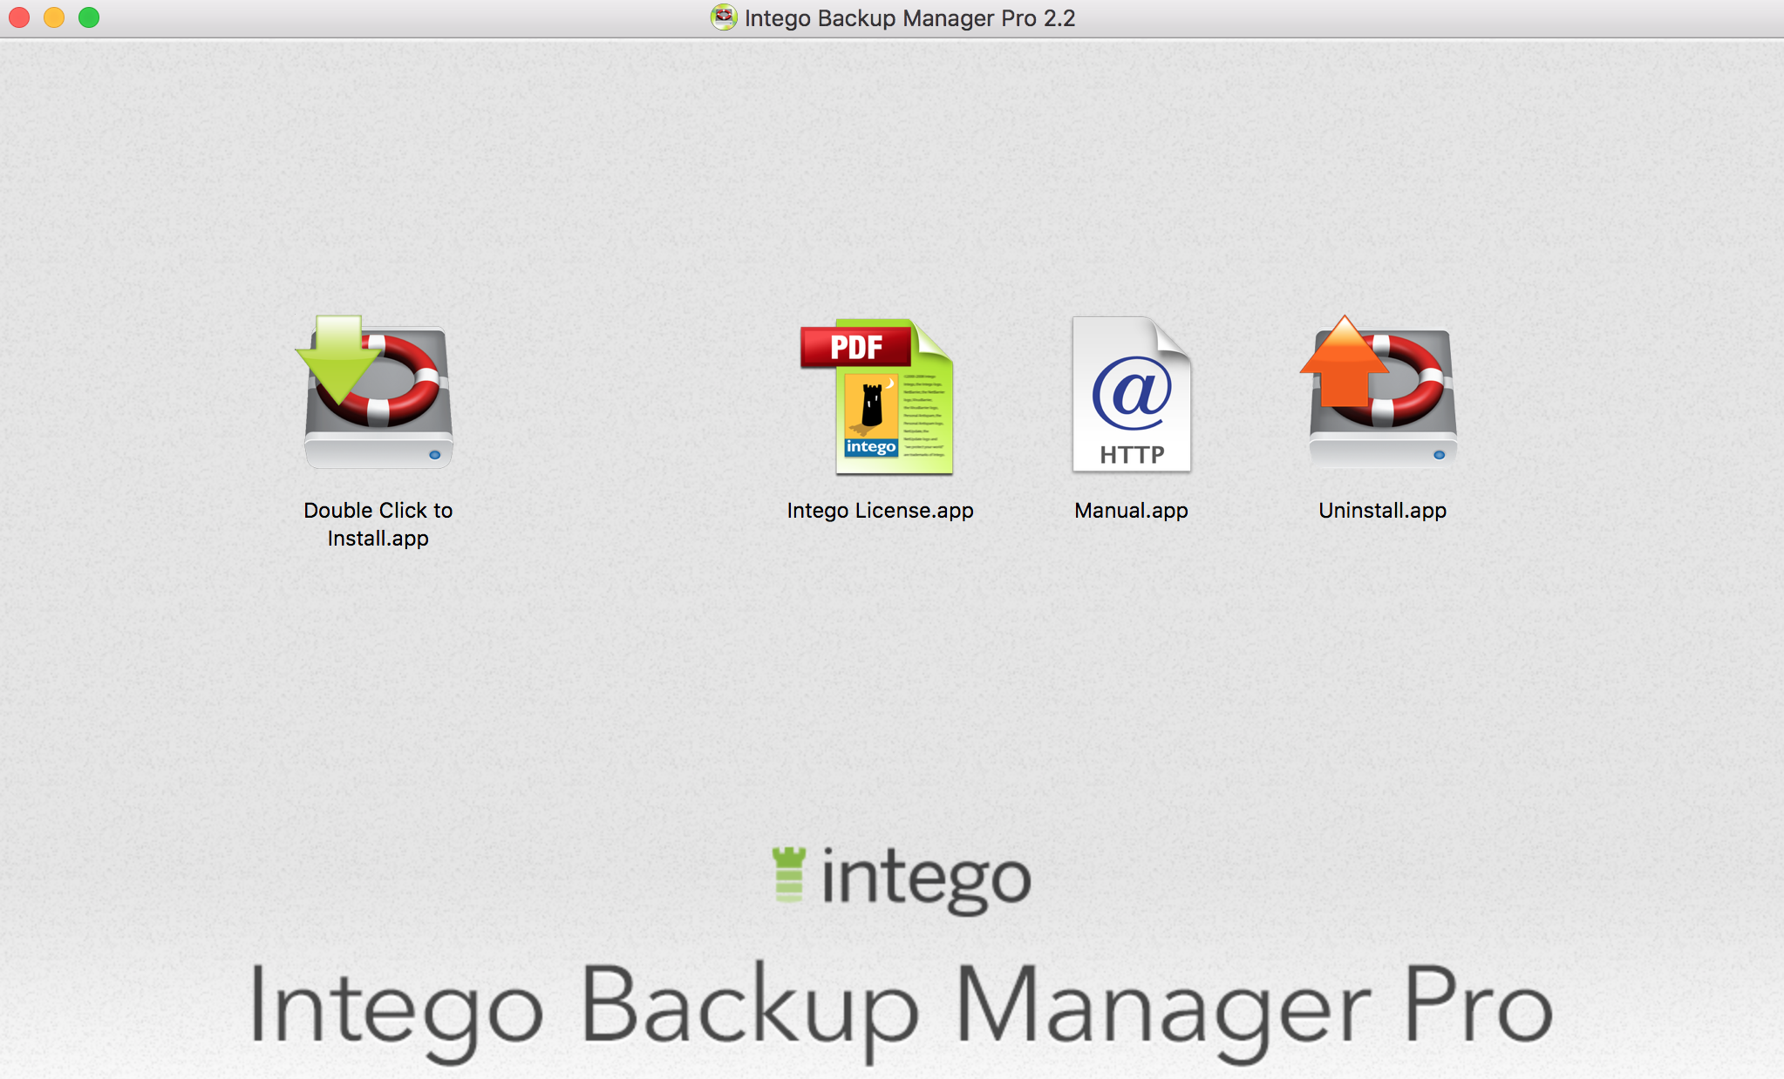Select the Double Click to Install app icon
Image resolution: width=1784 pixels, height=1079 pixels.
click(377, 393)
